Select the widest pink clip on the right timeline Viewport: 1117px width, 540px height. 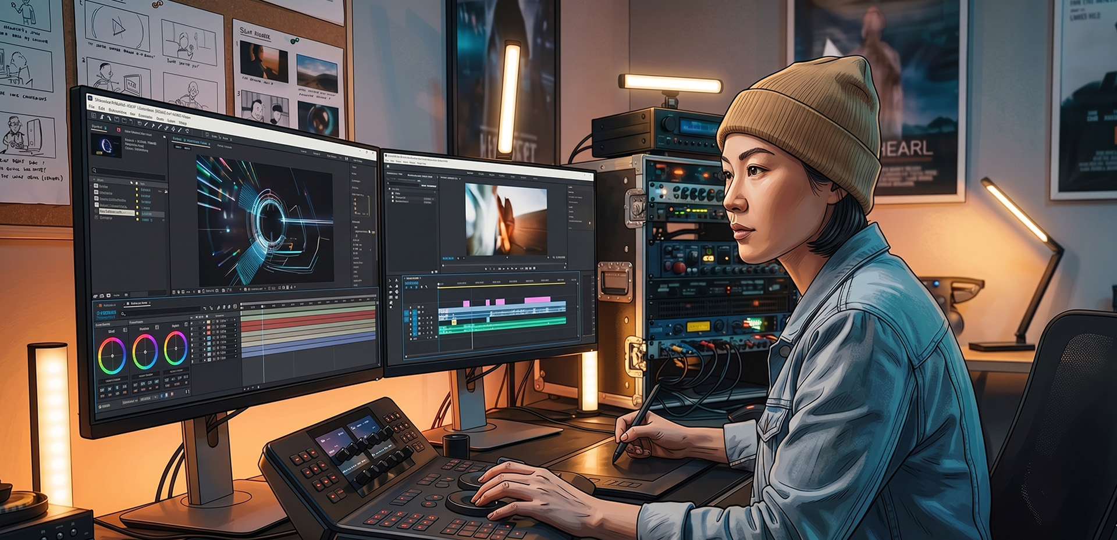point(537,300)
